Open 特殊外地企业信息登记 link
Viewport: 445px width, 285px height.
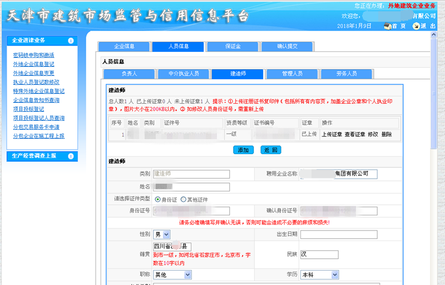click(x=38, y=91)
